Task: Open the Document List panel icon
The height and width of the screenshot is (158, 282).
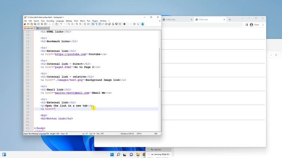Action: (110, 24)
